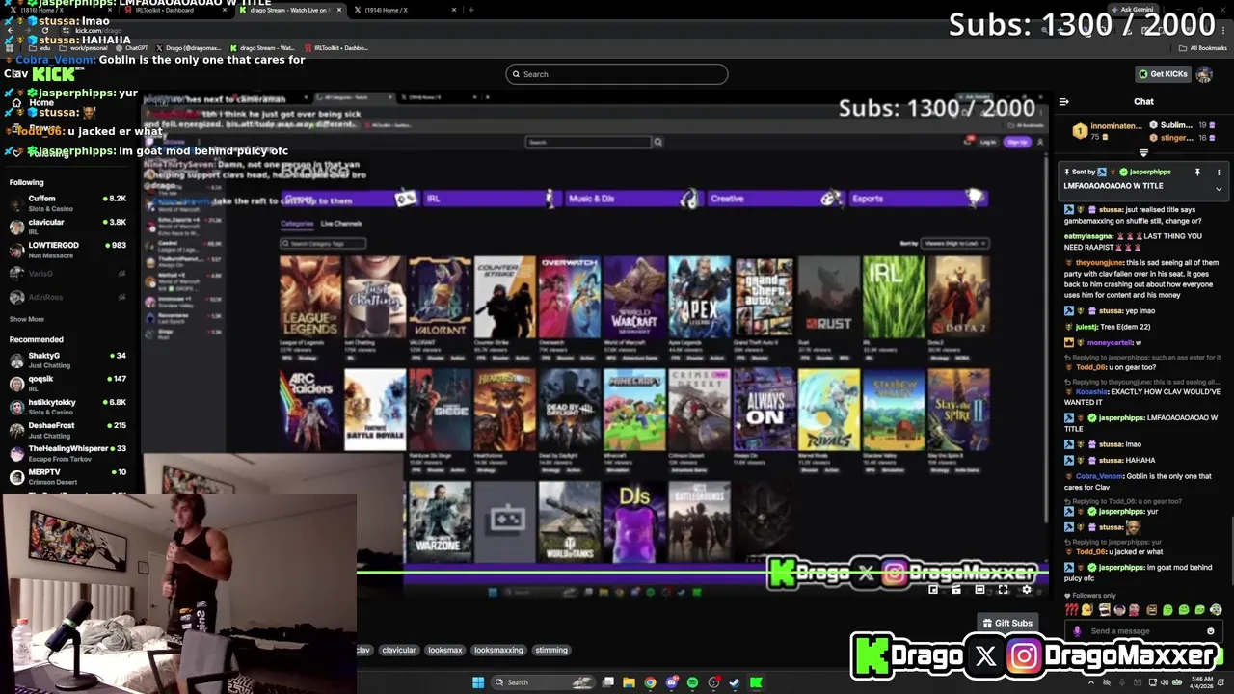Click the purple icon left of chat input
1234x694 pixels.
click(x=1077, y=631)
